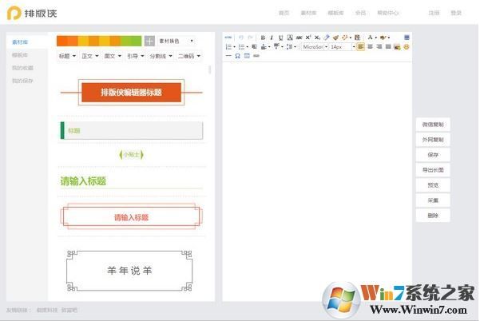Click the paragraph spacing after icon

point(276,47)
